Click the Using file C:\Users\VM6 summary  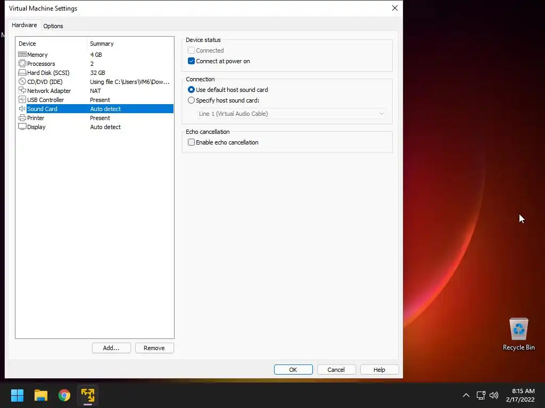click(130, 82)
